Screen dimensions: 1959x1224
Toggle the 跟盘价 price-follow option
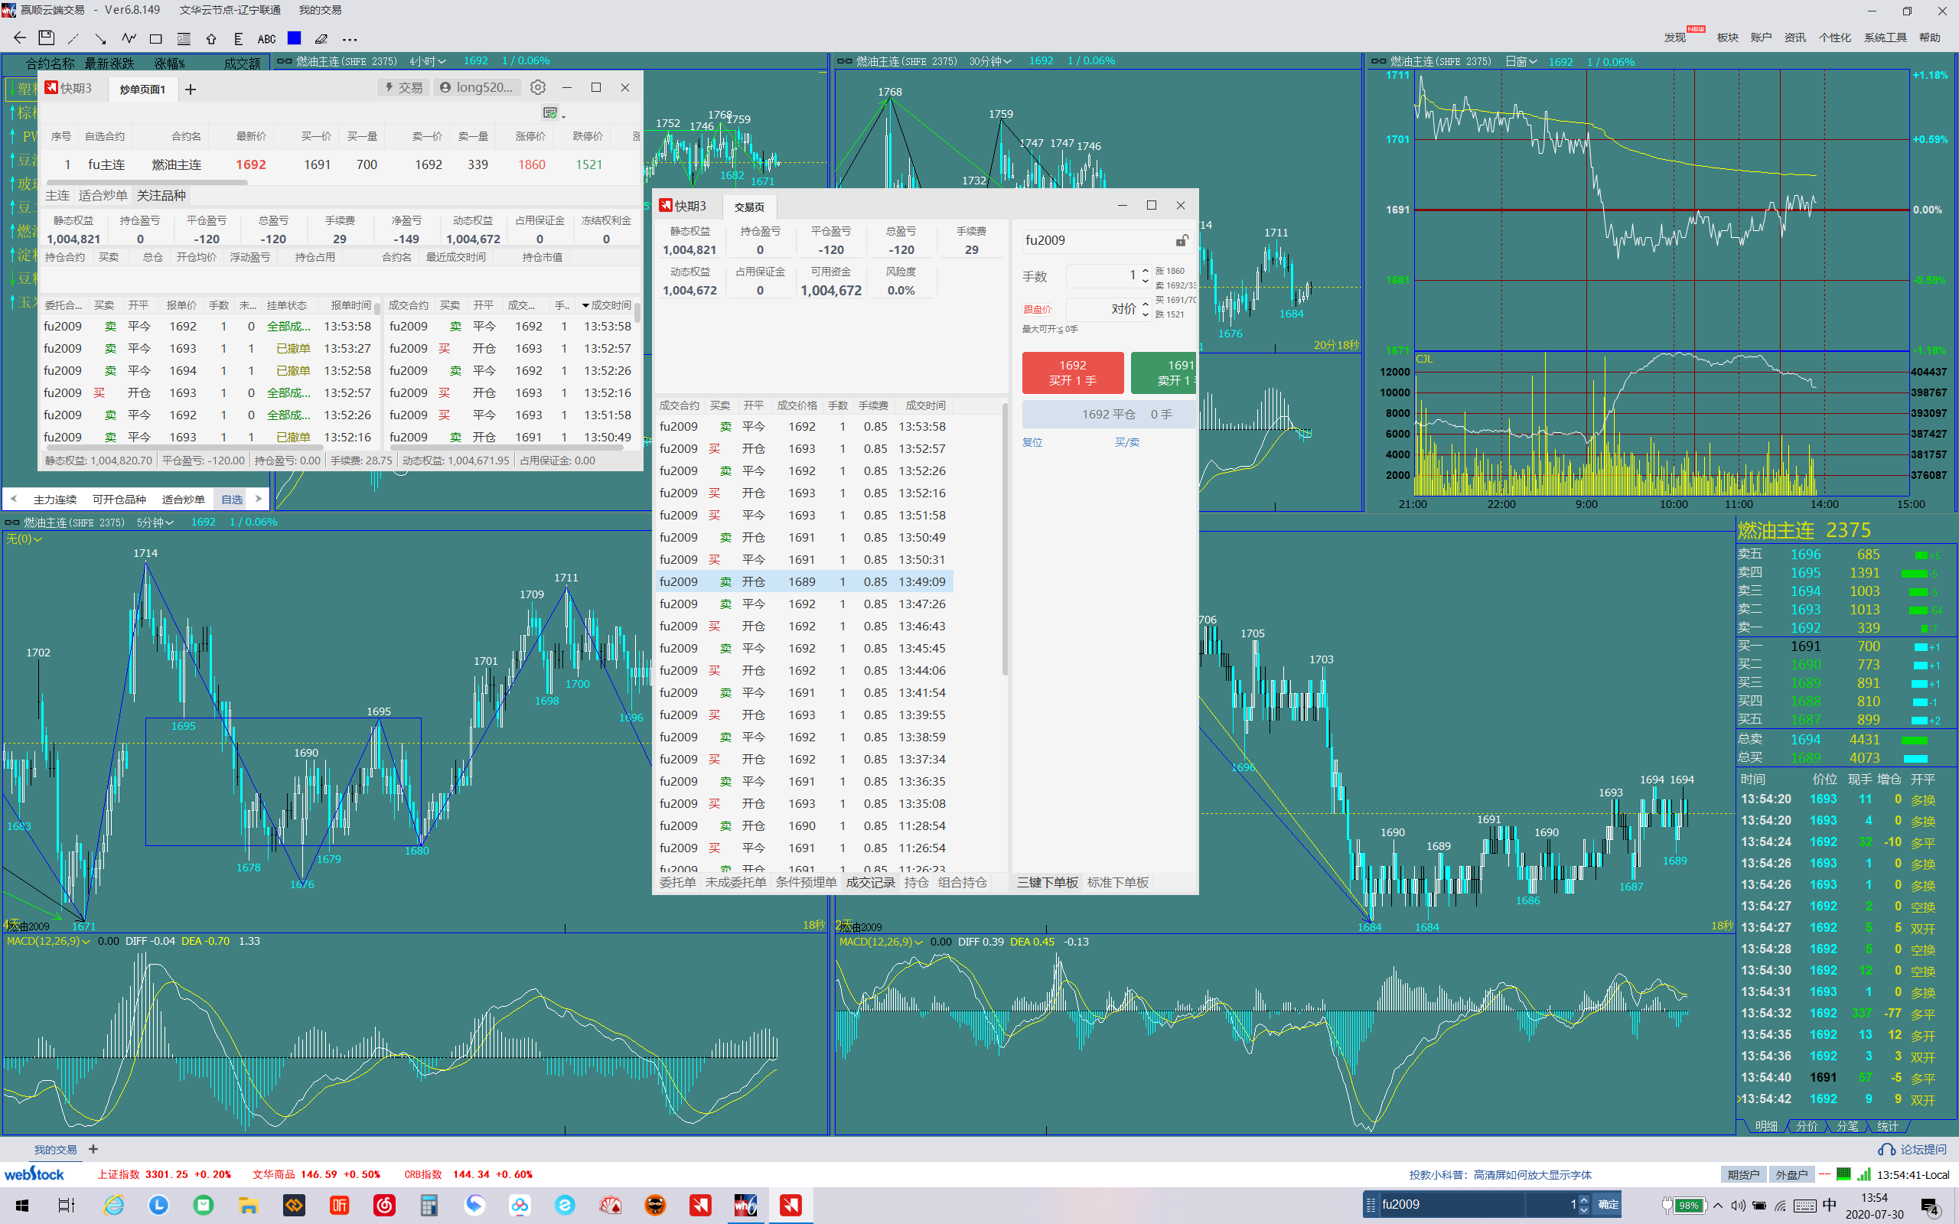pyautogui.click(x=1037, y=309)
